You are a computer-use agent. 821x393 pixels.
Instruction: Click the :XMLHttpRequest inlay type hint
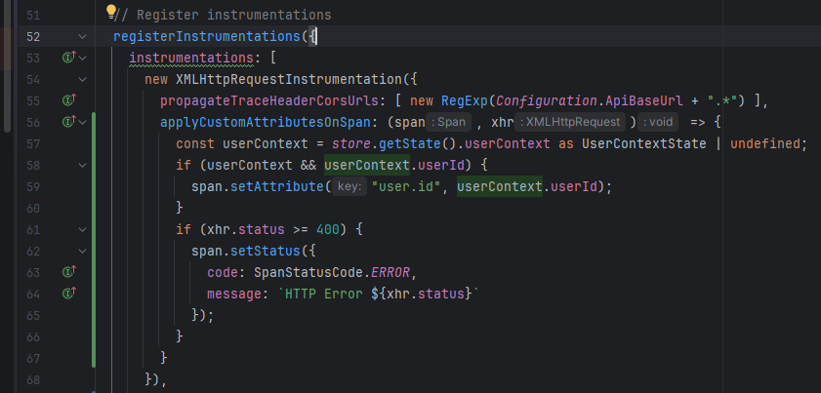tap(570, 123)
